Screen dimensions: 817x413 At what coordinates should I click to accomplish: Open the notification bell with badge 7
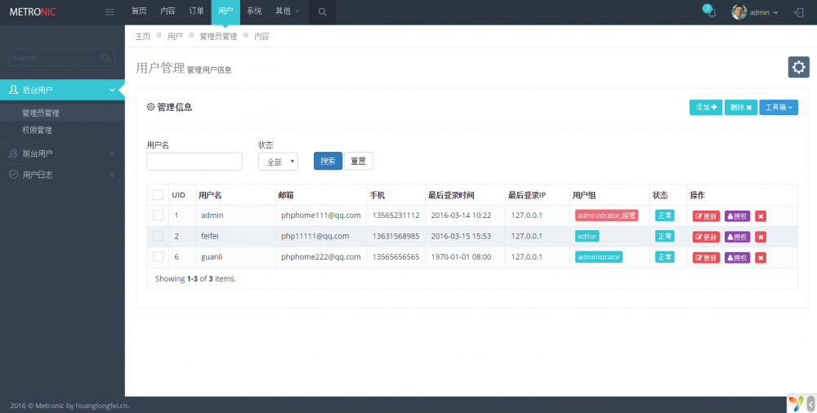pyautogui.click(x=711, y=12)
